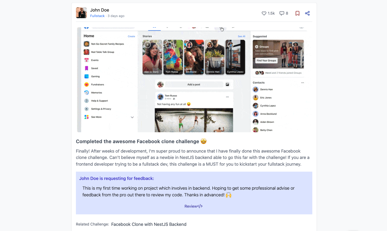Click See All stories link
This screenshot has width=387, height=231.
point(241,36)
